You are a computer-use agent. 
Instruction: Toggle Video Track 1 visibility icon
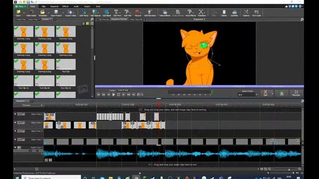click(19, 123)
